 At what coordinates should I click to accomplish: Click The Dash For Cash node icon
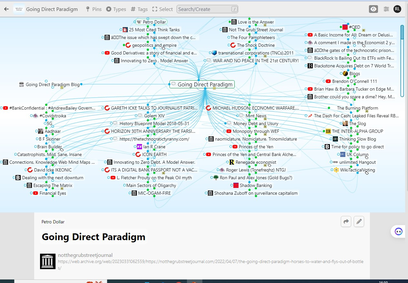[310, 116]
